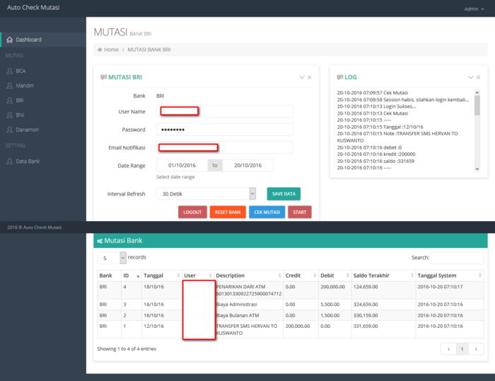Viewport: 495px width, 381px height.
Task: Collapse the MUTASI BRI panel chevron
Action: point(301,77)
